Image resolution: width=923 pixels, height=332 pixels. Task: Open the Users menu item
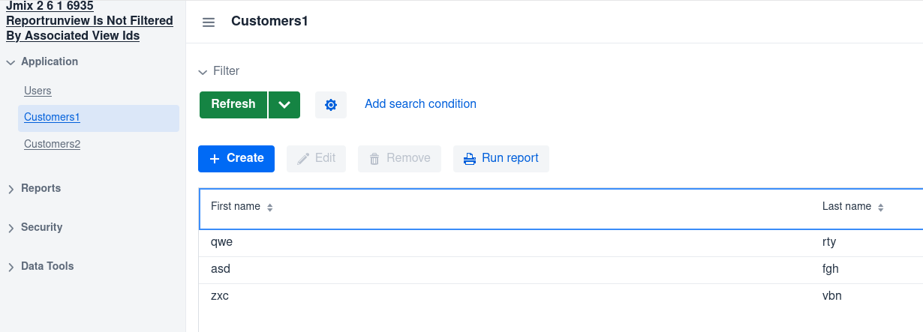click(38, 91)
